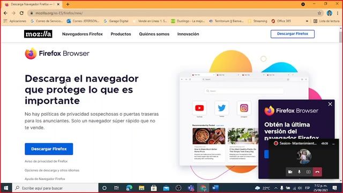The width and height of the screenshot is (343, 193).
Task: Switch to Chrome on the taskbar
Action: [x=203, y=188]
